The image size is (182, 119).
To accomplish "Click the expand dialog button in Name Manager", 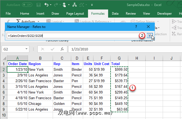I will click(x=149, y=35).
